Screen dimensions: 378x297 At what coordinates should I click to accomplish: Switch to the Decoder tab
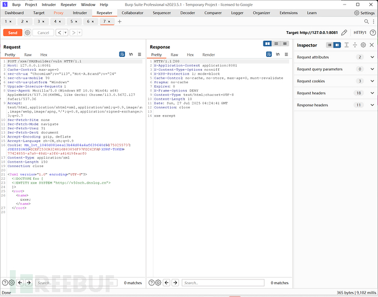187,13
